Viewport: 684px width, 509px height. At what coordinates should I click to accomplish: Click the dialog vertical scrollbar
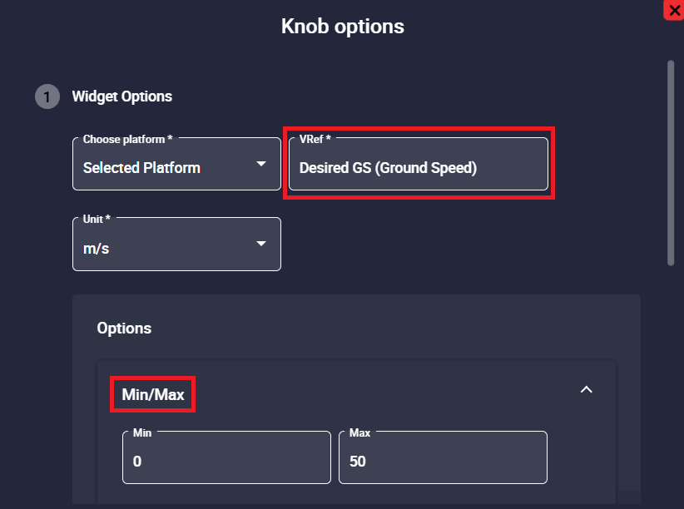tap(671, 162)
